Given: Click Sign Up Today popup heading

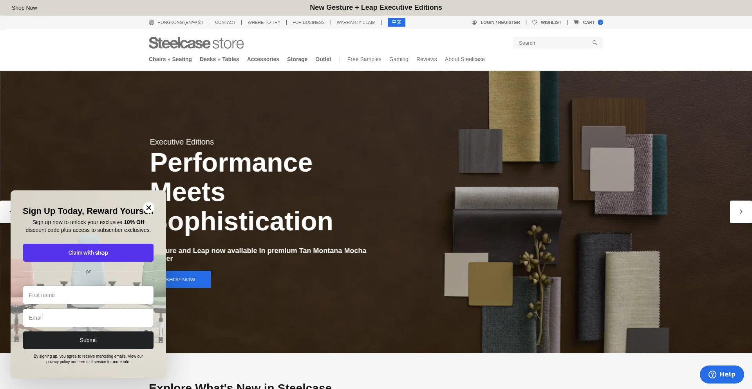Looking at the screenshot, I should pyautogui.click(x=88, y=211).
